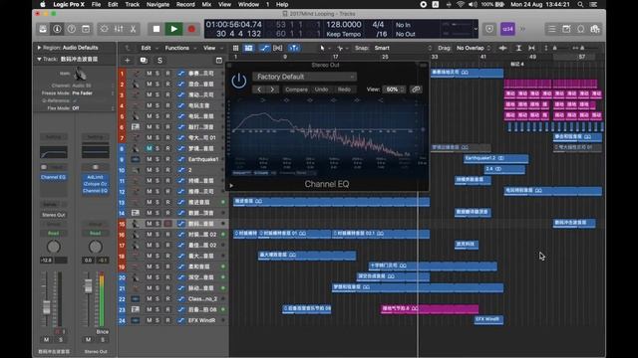Click the Stereo Out output slot in inspector
The width and height of the screenshot is (638, 358).
click(x=53, y=215)
